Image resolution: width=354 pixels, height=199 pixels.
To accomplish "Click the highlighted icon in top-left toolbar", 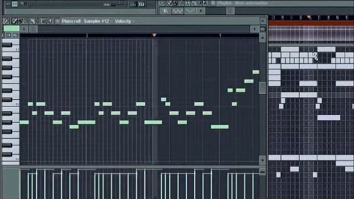I will 14,4.
